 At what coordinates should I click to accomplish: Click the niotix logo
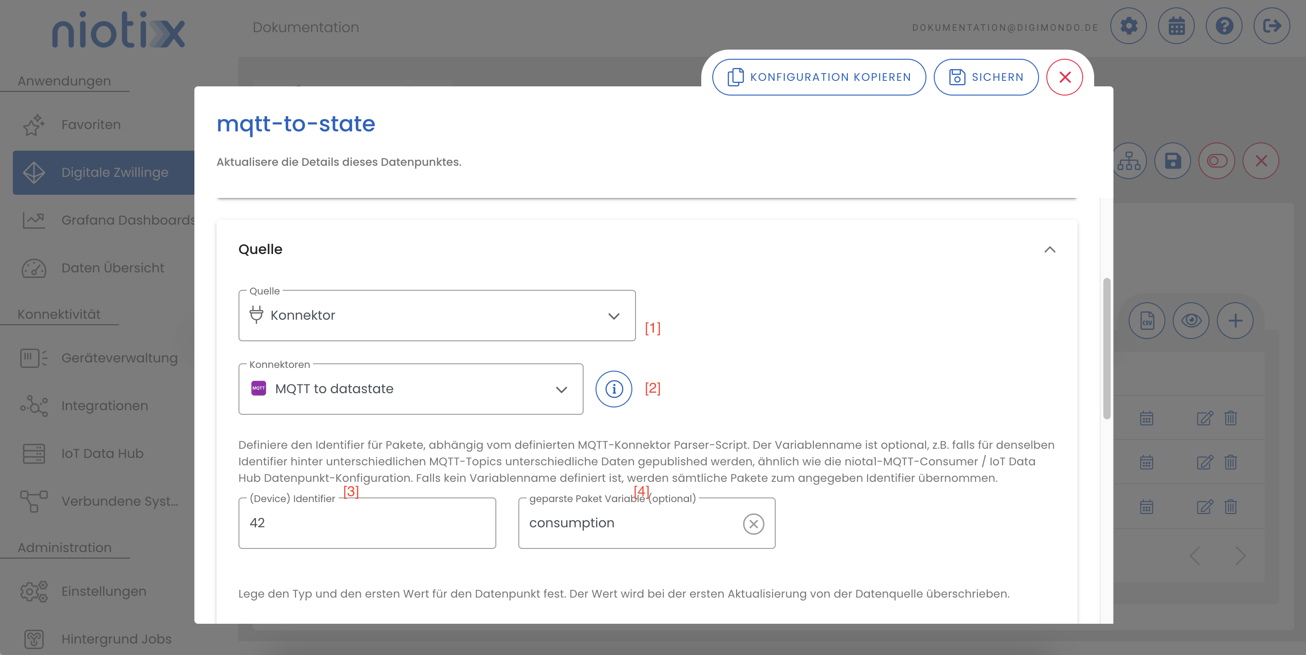[x=118, y=29]
